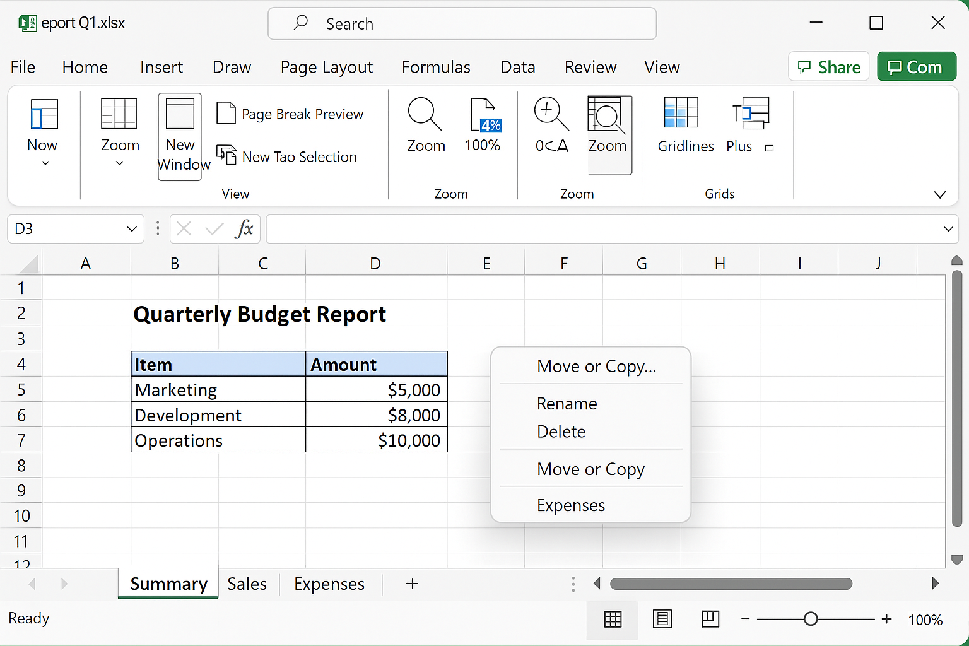Click the green Com comments button

tap(917, 67)
